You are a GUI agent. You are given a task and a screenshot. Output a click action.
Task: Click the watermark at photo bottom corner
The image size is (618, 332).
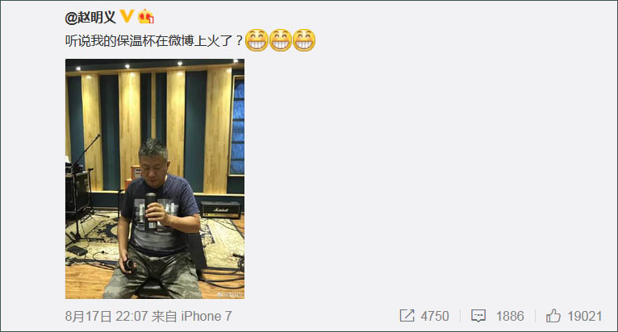[228, 294]
